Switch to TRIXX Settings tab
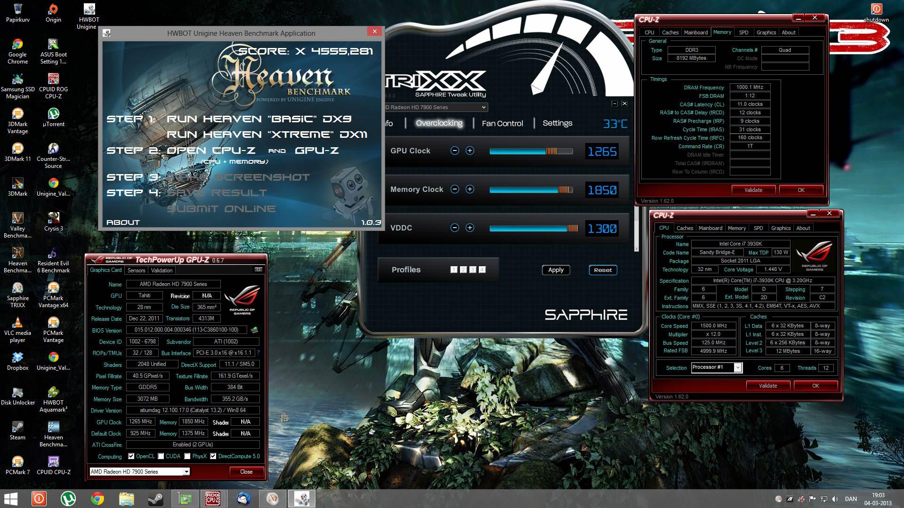This screenshot has height=508, width=904. 557,123
